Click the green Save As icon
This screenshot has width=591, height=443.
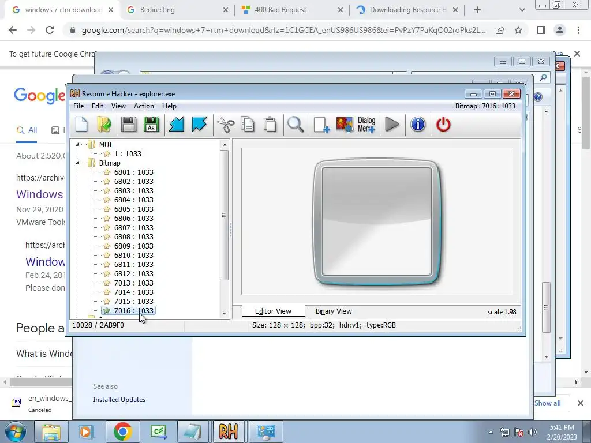(152, 125)
